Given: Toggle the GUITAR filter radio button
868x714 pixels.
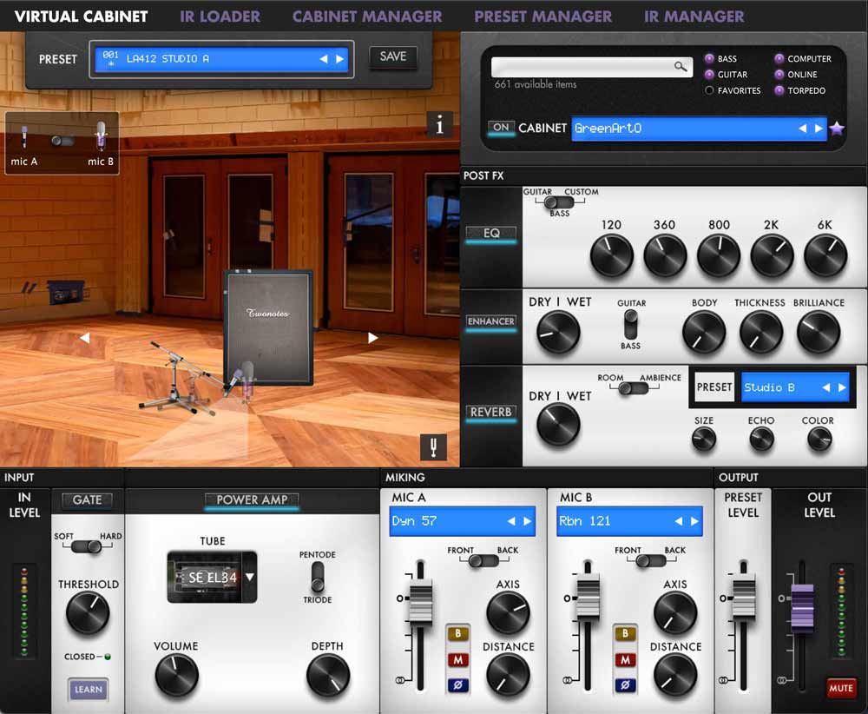Looking at the screenshot, I should point(709,74).
